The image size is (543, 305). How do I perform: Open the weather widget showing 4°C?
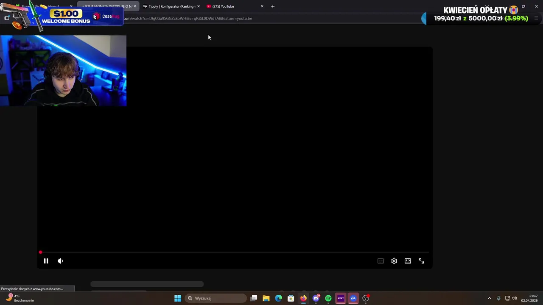[20, 298]
